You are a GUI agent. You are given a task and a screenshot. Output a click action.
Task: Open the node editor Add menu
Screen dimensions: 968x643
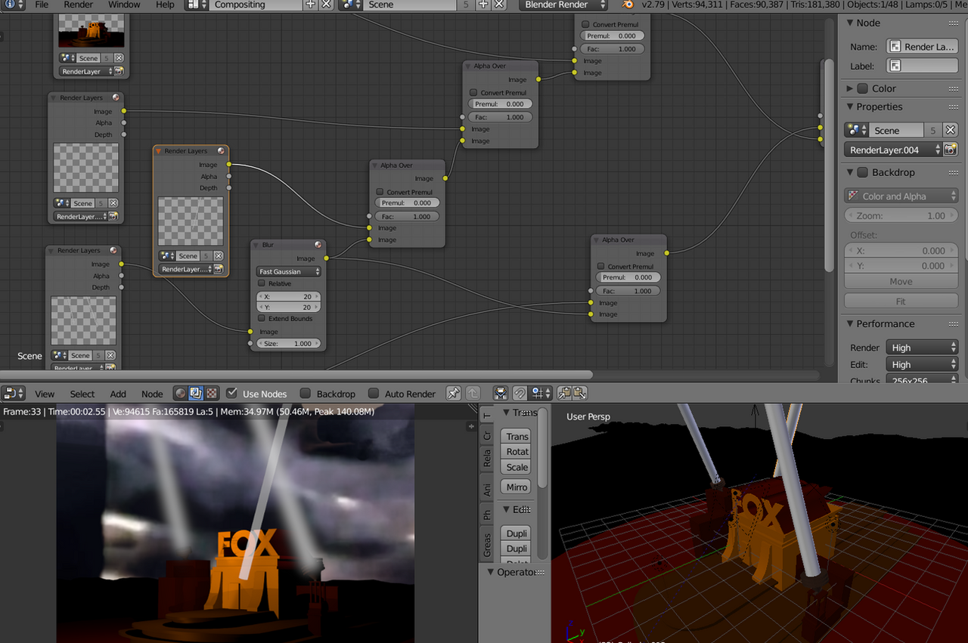point(118,394)
